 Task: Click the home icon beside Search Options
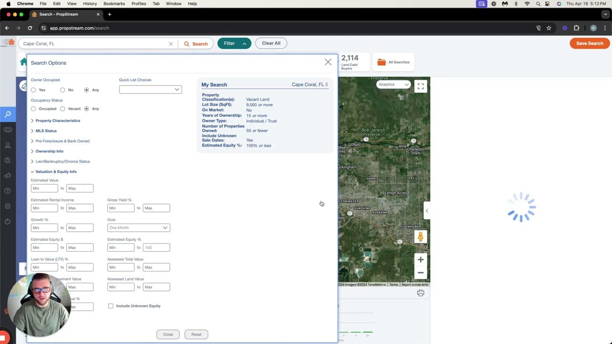coord(23,62)
